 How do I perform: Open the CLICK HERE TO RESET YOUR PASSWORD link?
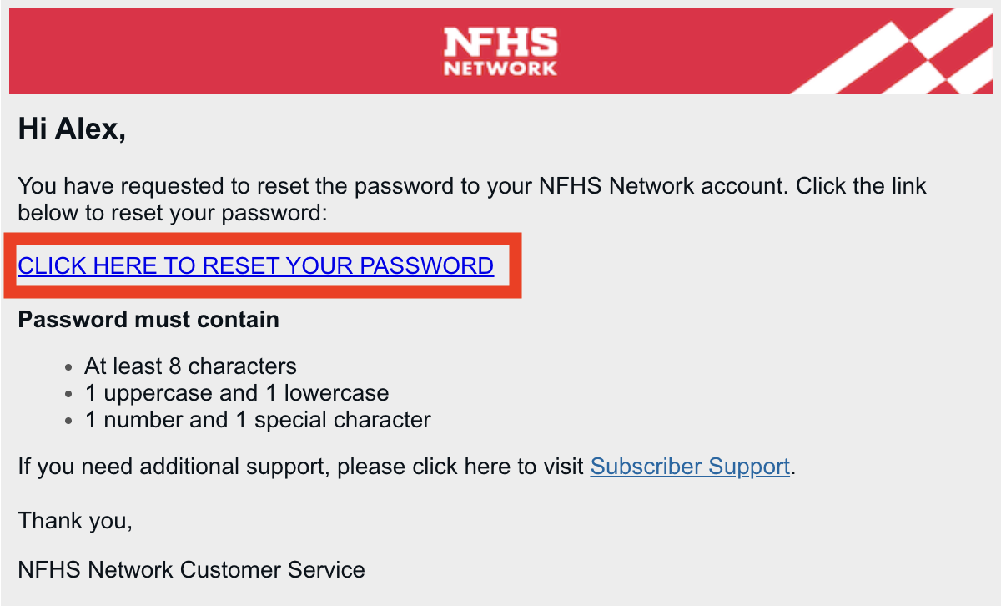tap(255, 265)
